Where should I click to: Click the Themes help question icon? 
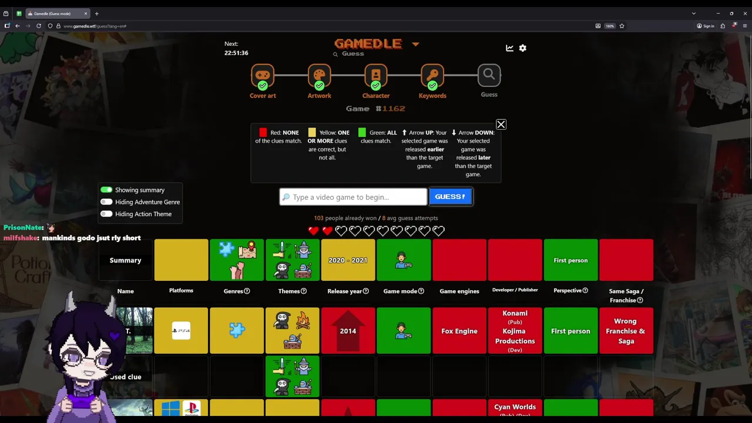304,291
